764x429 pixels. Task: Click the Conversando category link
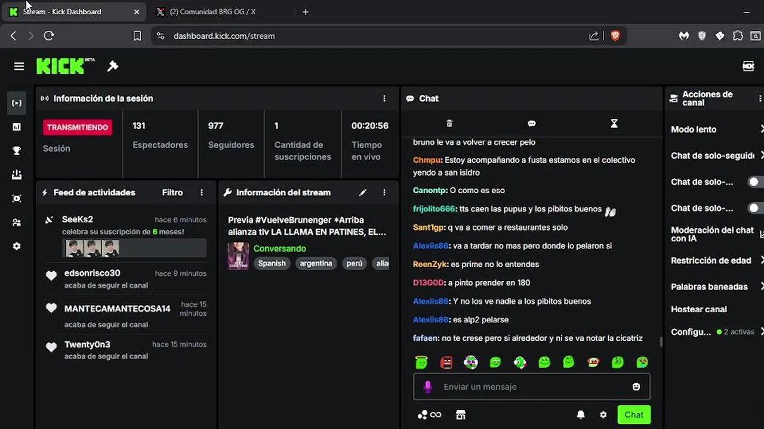click(x=279, y=248)
